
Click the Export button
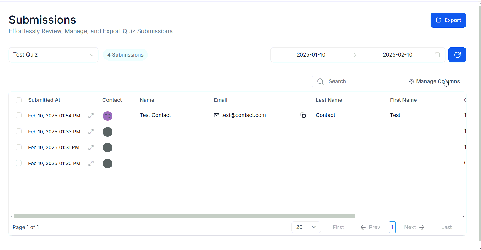click(x=448, y=20)
